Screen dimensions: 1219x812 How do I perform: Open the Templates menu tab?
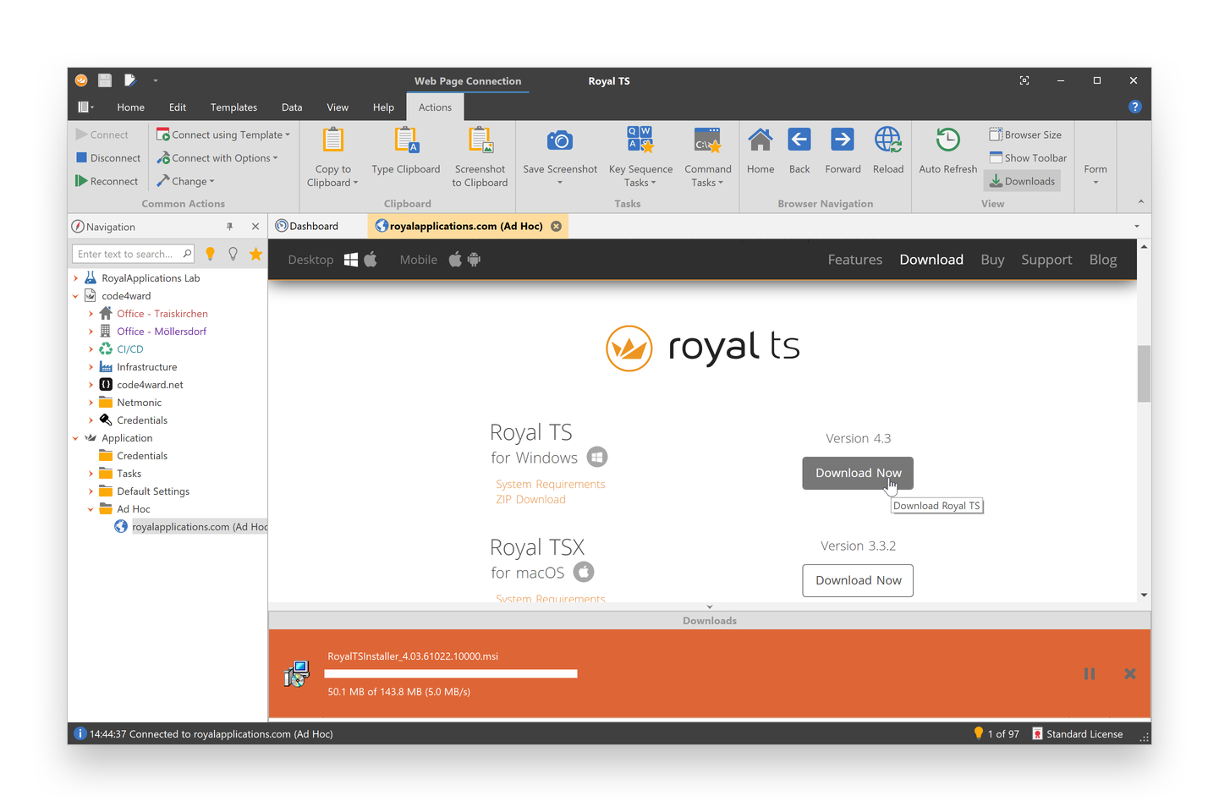coord(233,107)
